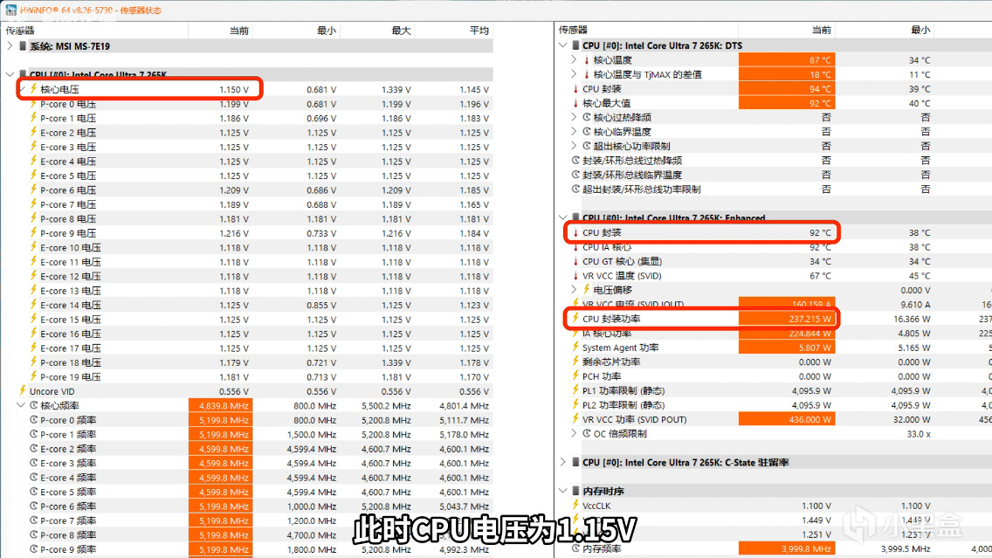Viewport: 992px width, 558px height.
Task: Click the 436.000 W VR VCC power value
Action: click(787, 419)
